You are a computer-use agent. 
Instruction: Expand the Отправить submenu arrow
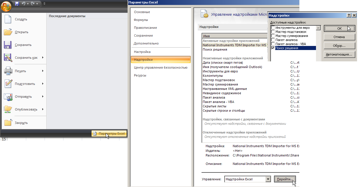(x=43, y=97)
